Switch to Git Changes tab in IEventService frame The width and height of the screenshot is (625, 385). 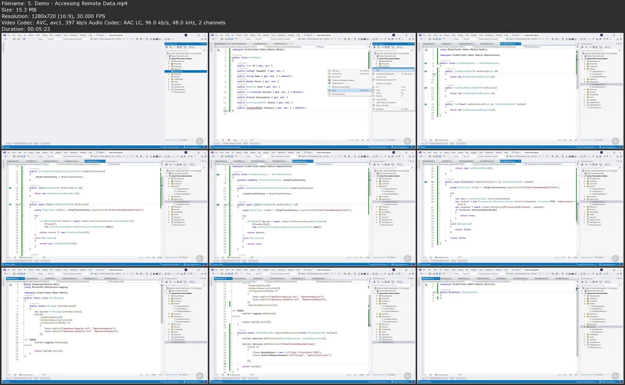tap(599, 375)
